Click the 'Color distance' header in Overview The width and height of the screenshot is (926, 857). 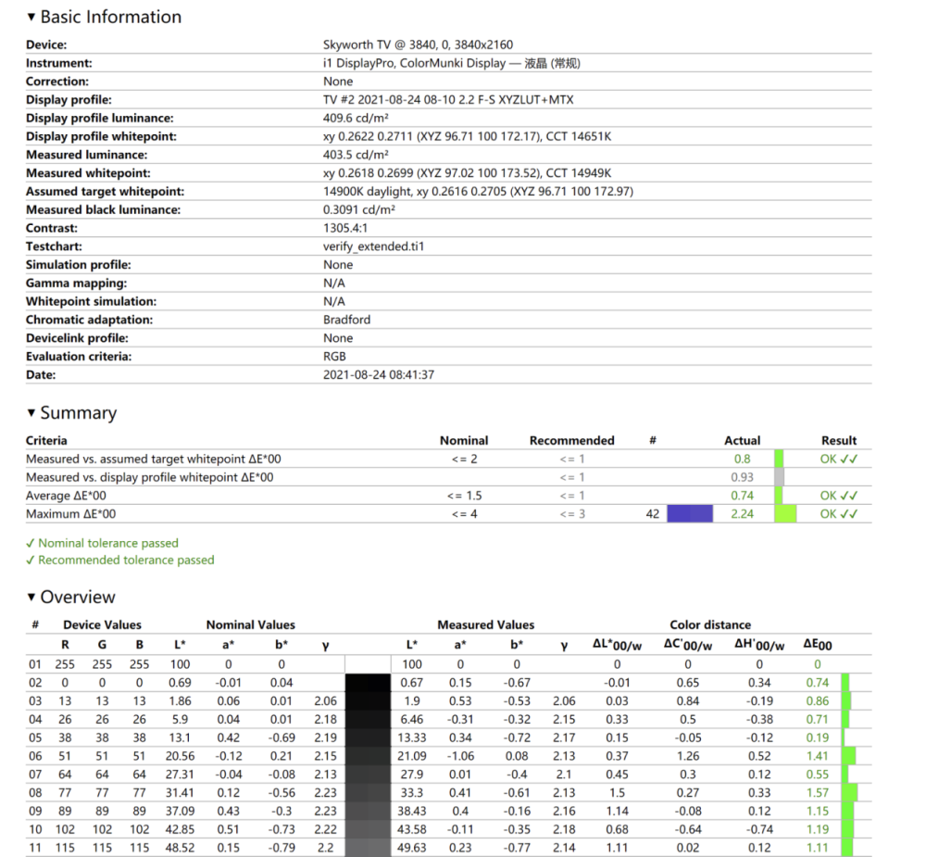point(710,624)
